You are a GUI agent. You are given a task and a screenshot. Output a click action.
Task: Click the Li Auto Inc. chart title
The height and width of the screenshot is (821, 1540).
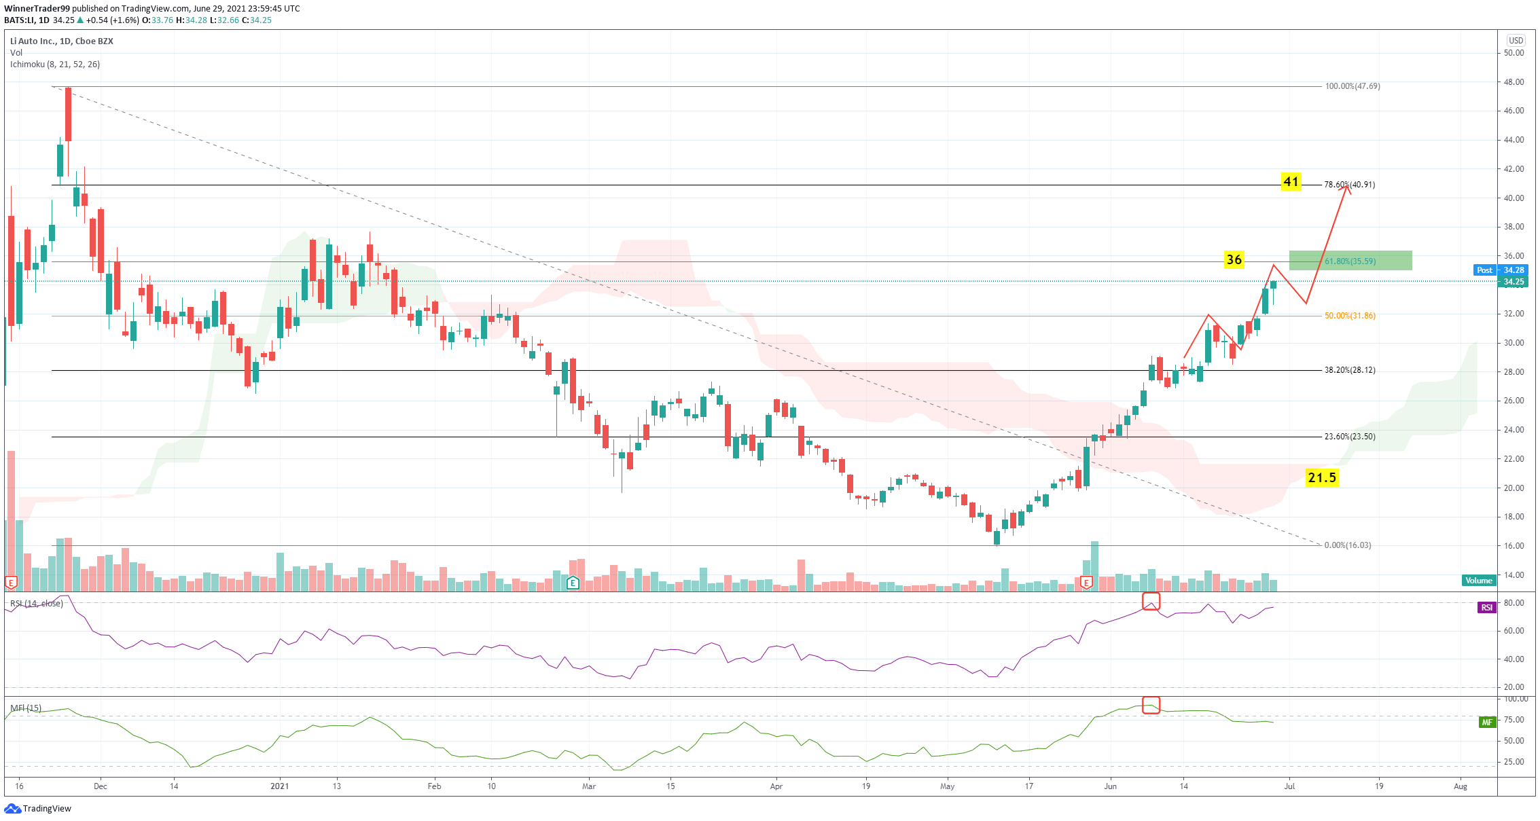click(x=62, y=41)
